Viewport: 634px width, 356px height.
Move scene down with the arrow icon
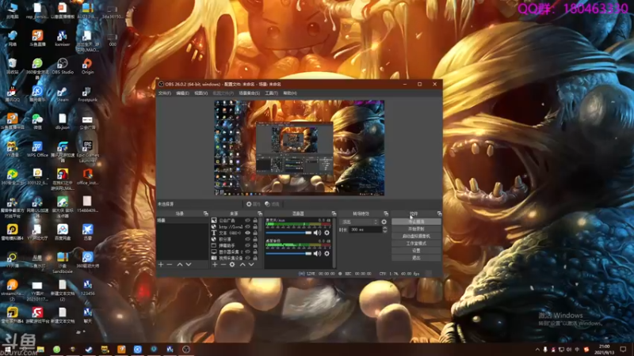pos(189,264)
